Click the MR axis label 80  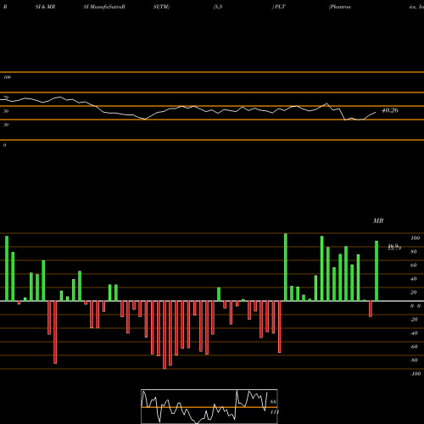(x=414, y=252)
